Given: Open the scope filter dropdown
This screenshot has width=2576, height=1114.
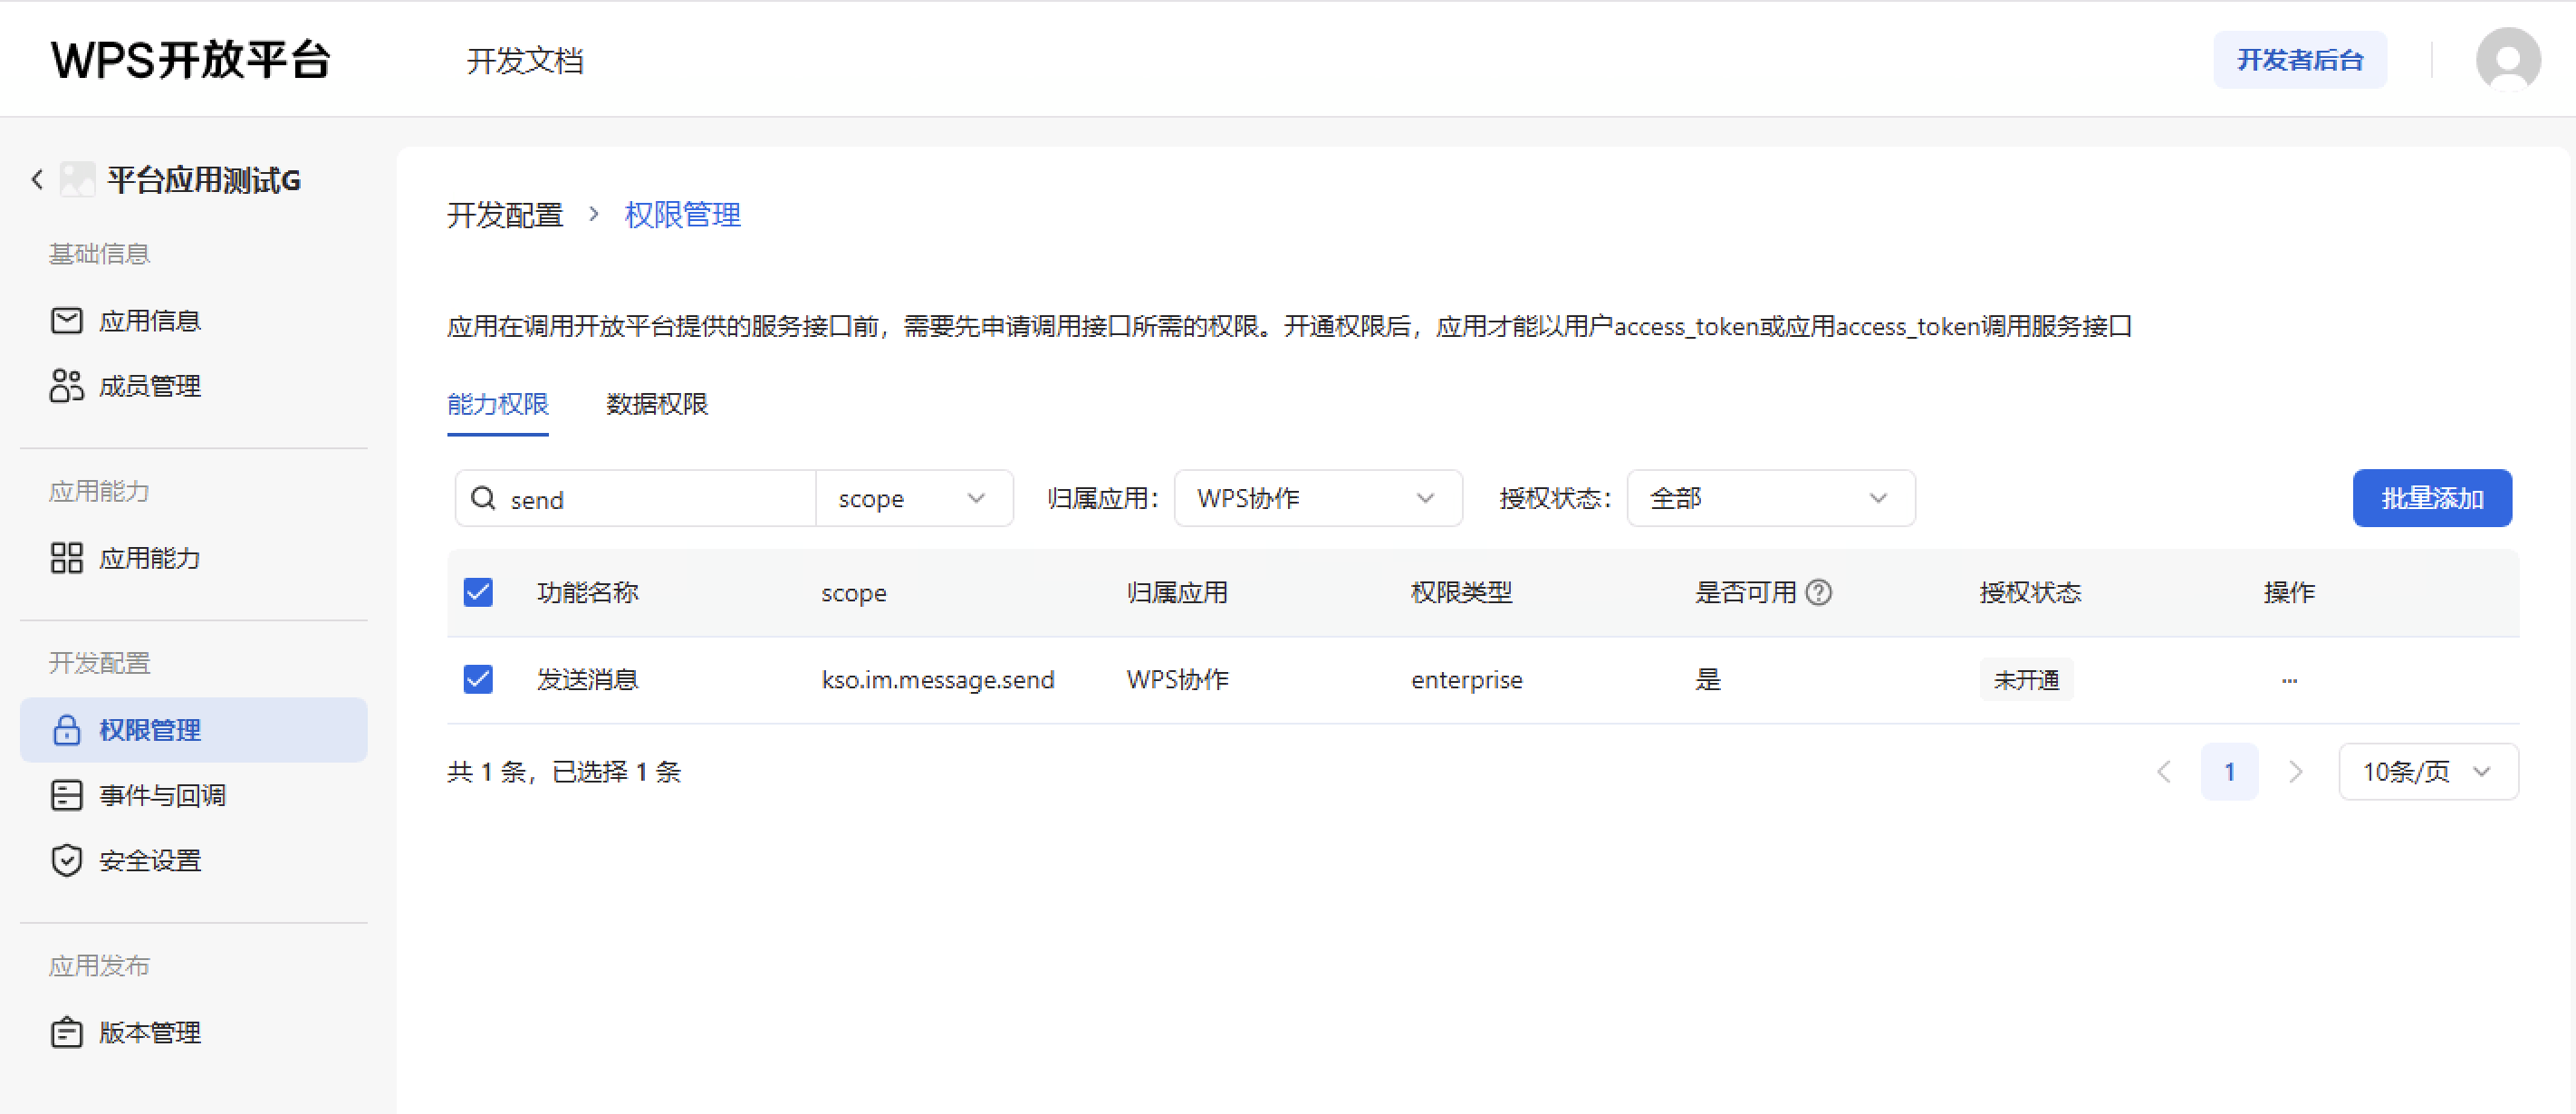Looking at the screenshot, I should pos(913,498).
